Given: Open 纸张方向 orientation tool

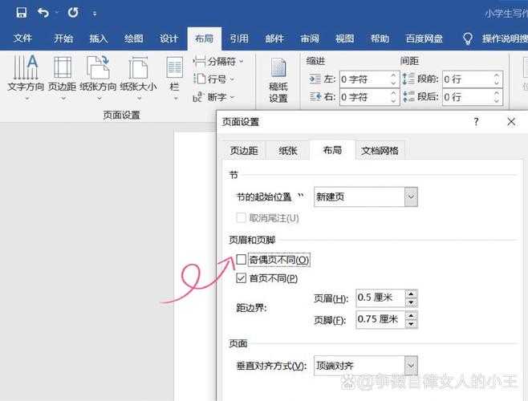Looking at the screenshot, I should point(98,78).
